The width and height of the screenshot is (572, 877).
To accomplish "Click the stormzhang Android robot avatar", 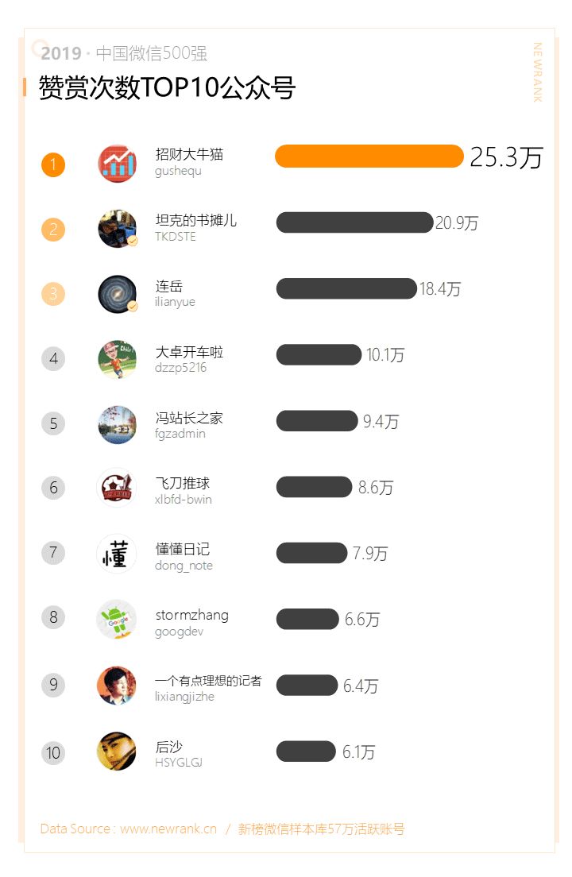I will 117,618.
